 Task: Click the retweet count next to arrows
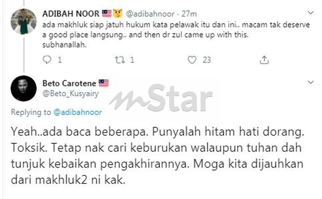pyautogui.click(x=132, y=60)
